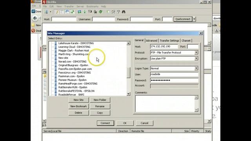Screen dimensions: 251x141
Task: Toggle the remote directory tree icon
Action: pyautogui.click(x=67, y=12)
